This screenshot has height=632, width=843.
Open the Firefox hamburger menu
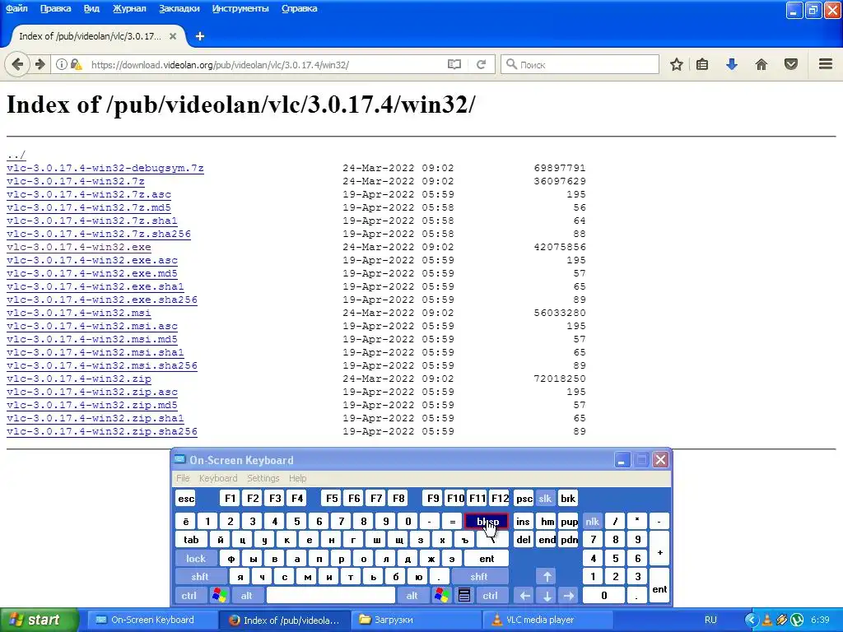click(826, 64)
